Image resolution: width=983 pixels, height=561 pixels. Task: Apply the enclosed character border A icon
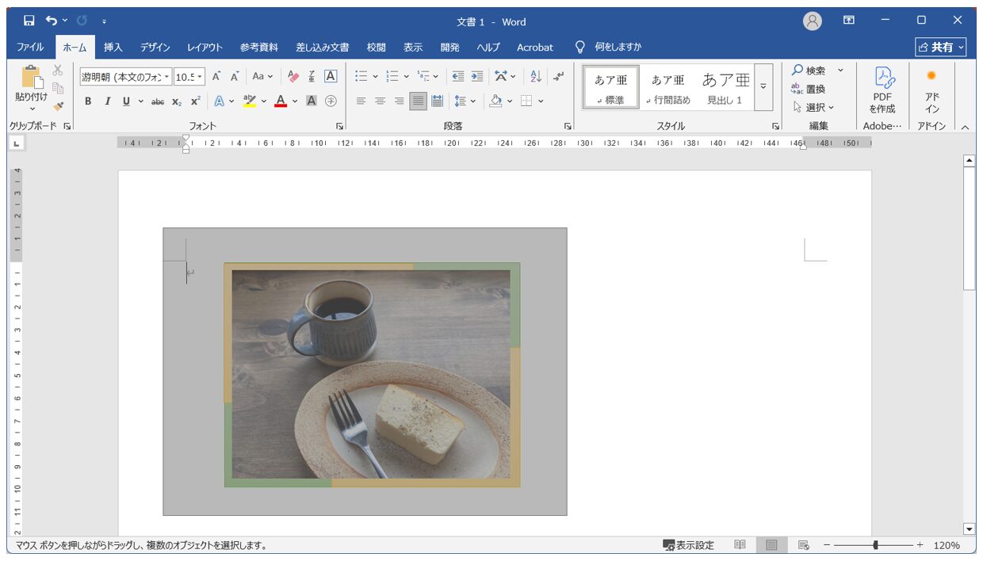pos(331,77)
